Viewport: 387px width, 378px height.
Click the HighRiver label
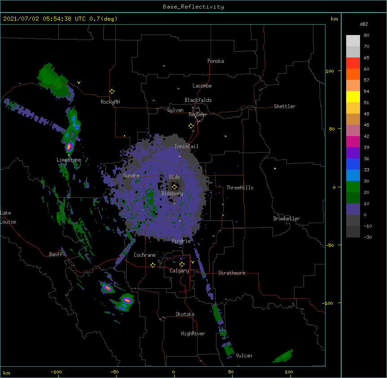click(193, 334)
